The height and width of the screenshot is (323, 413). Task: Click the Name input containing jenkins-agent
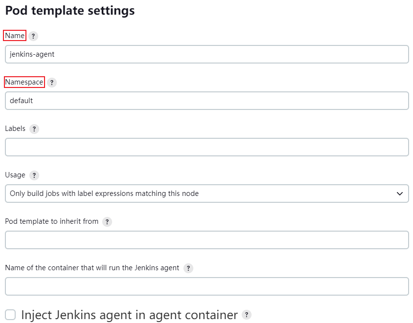click(207, 54)
